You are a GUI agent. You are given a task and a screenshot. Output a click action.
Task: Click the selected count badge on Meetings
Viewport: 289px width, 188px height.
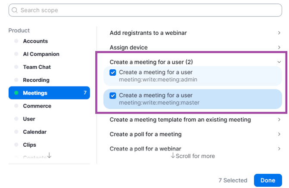tap(85, 93)
